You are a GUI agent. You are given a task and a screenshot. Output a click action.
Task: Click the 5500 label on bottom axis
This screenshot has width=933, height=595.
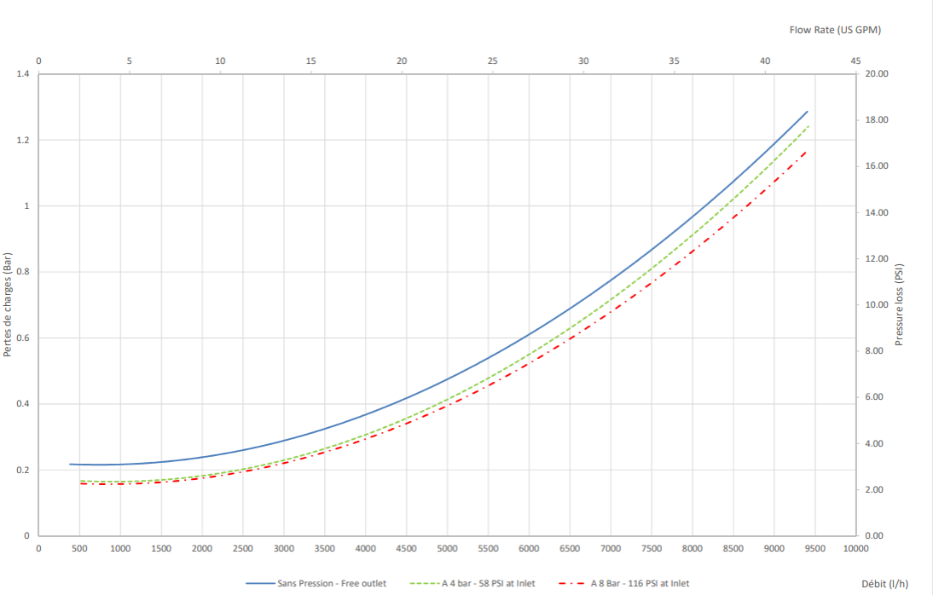click(488, 549)
